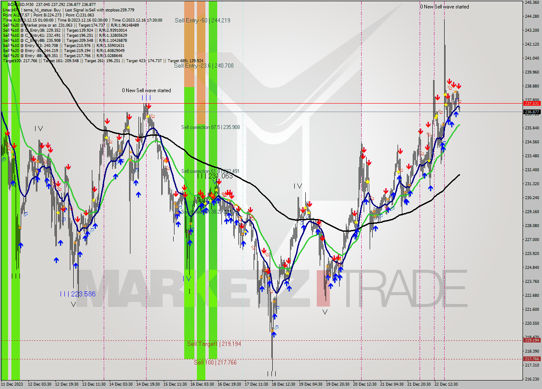This screenshot has height=389, width=542.
Task: Click the 222.680 price axis value
Action: pos(532,295)
